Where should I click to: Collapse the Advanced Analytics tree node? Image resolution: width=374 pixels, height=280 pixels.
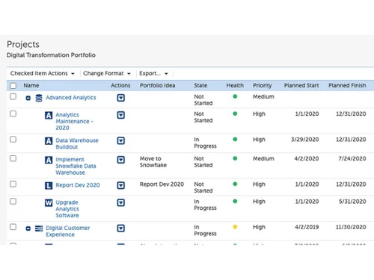[28, 98]
